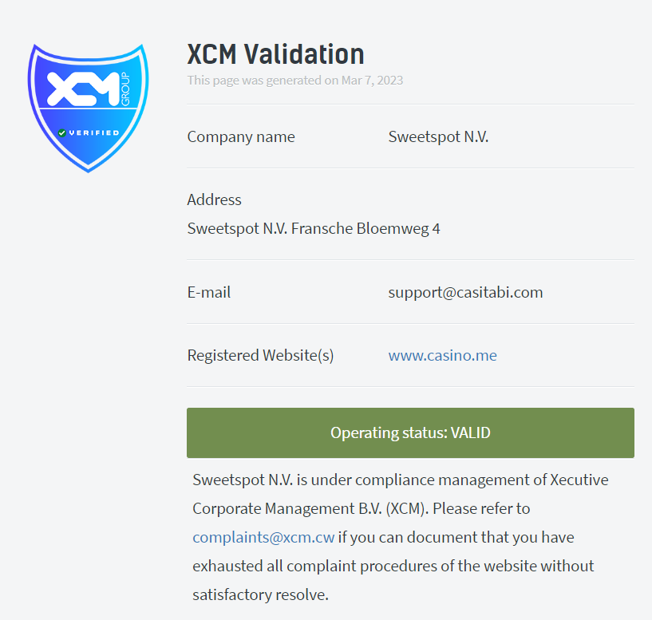Click the GROUP text on the shield logo
Image resolution: width=652 pixels, height=620 pixels.
(125, 89)
